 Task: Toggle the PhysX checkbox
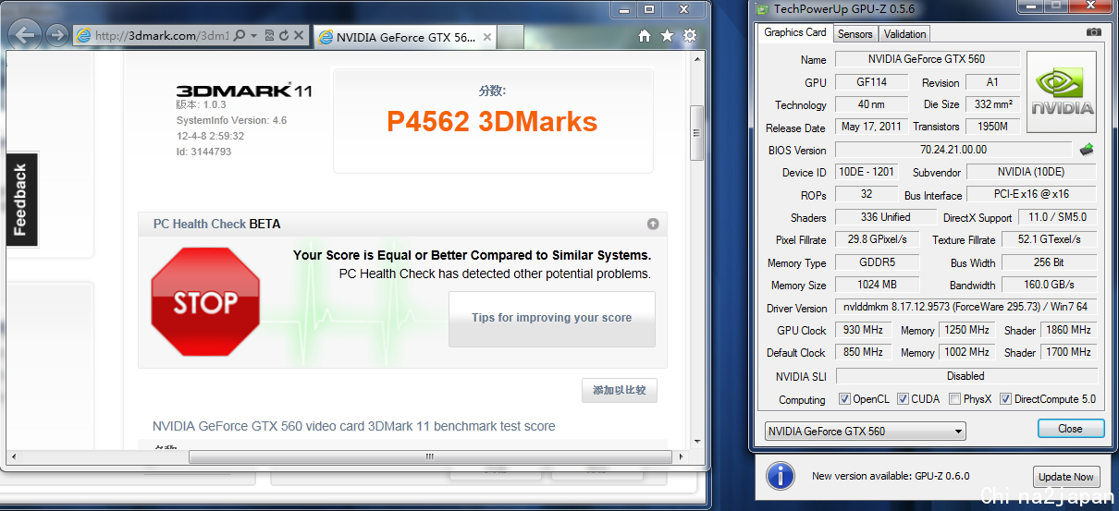pyautogui.click(x=954, y=399)
